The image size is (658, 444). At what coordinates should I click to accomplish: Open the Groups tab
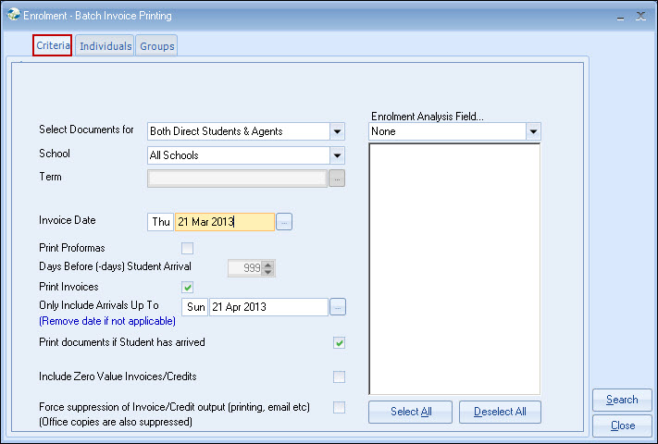tap(156, 46)
